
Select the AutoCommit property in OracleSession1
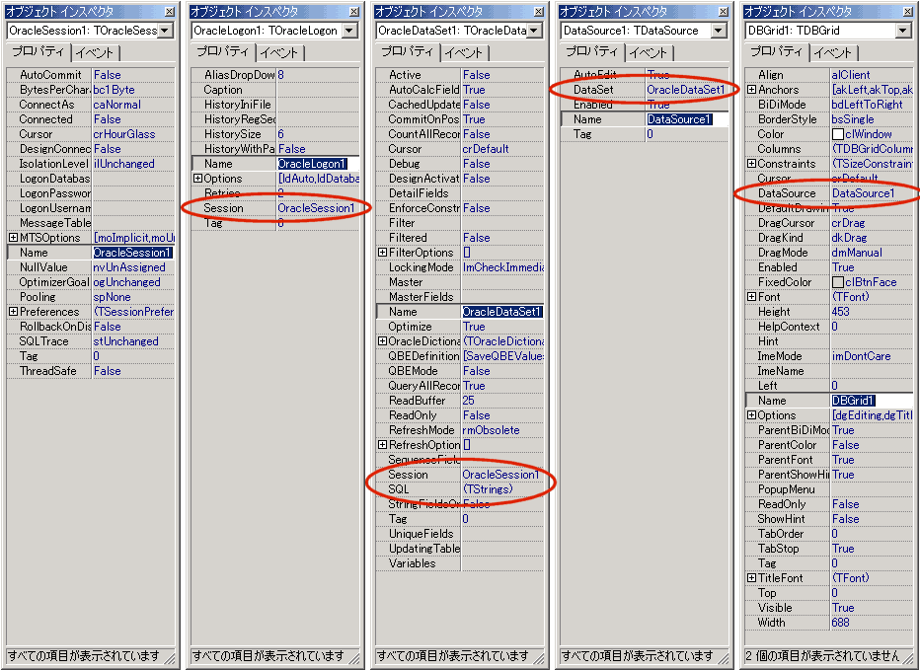pyautogui.click(x=50, y=75)
